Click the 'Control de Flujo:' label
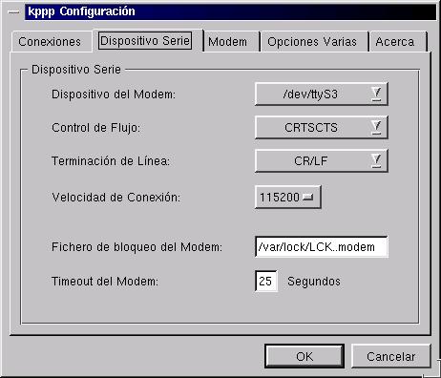The height and width of the screenshot is (378, 441). pos(95,128)
